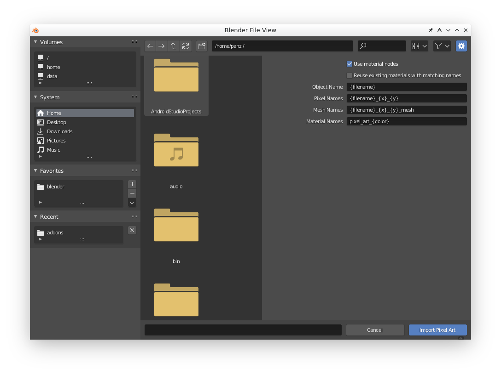Click the Import Pixel Art button
The height and width of the screenshot is (375, 501).
tap(438, 330)
